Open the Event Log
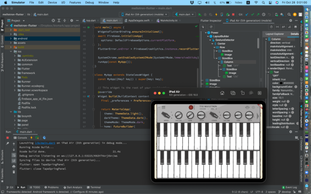The width and height of the screenshot is (311, 194). tap(289, 187)
